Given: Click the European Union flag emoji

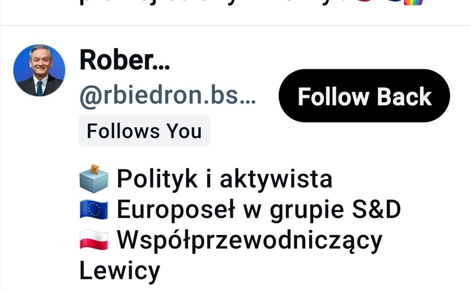Looking at the screenshot, I should coord(94,209).
